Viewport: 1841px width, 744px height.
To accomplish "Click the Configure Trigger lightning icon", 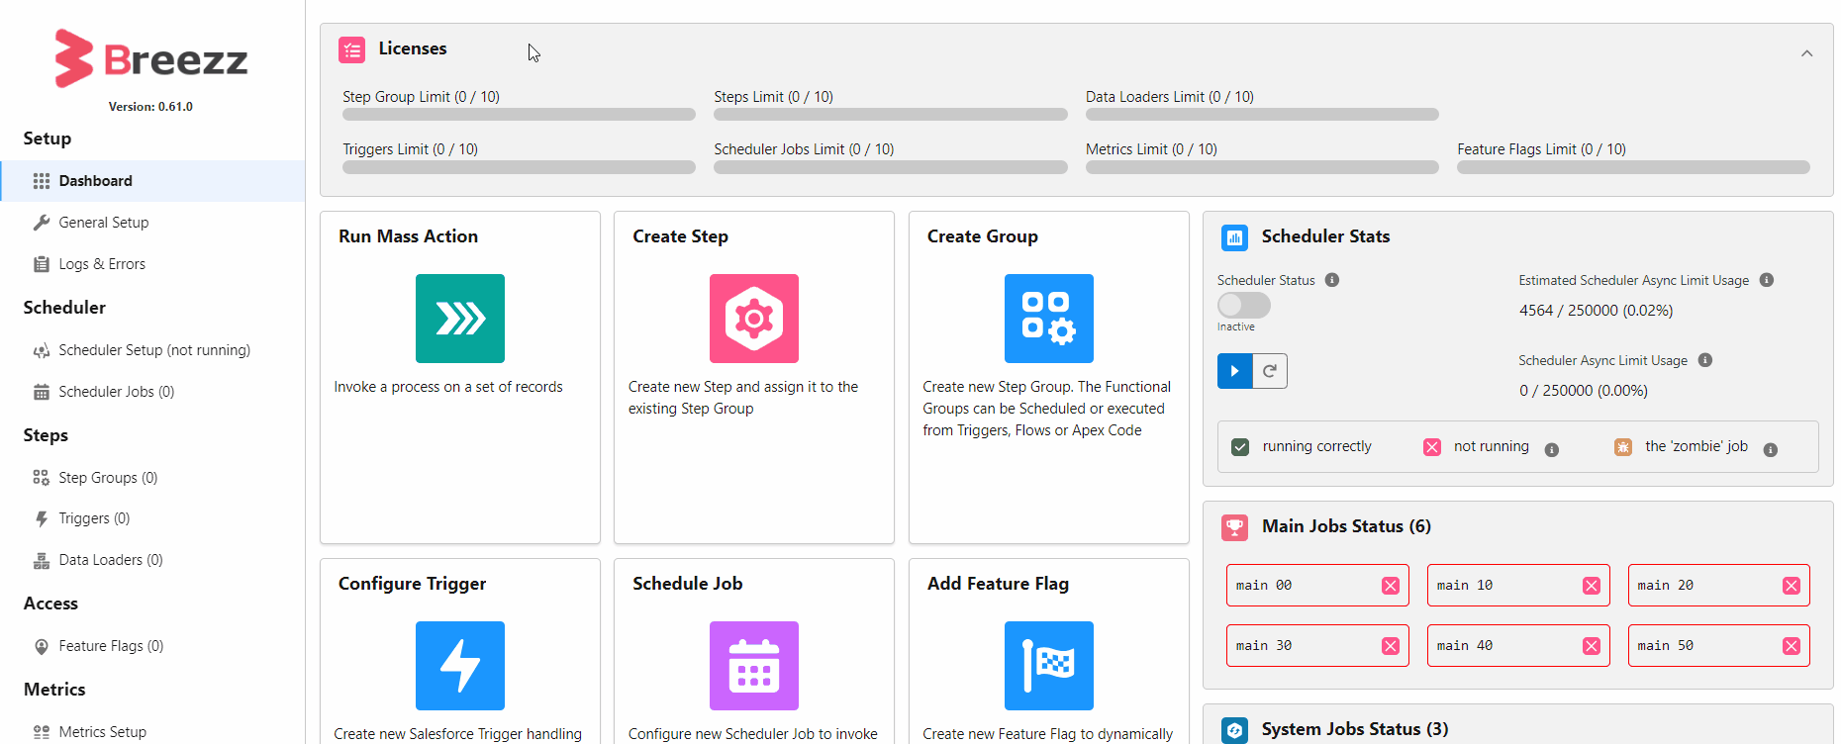I will pos(459,666).
